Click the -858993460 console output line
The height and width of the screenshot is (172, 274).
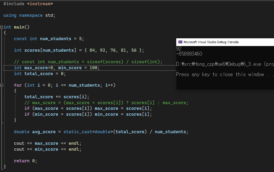[189, 54]
